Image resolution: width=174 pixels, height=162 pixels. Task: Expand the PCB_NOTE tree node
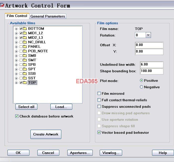pyautogui.click(x=16, y=51)
